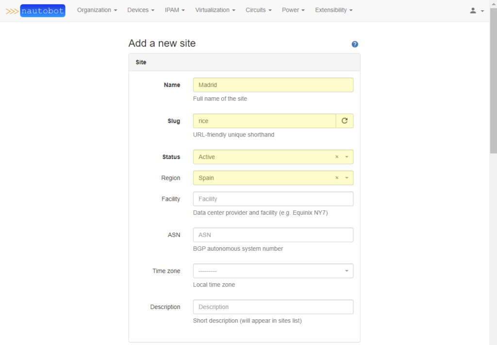
Task: Click the Facility input field
Action: [x=273, y=199]
